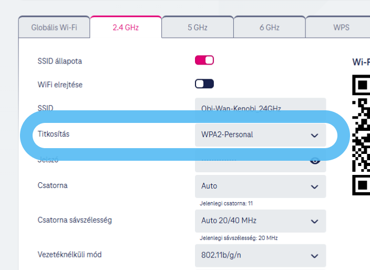Click the SSID állapota label
The height and width of the screenshot is (270, 370).
pos(60,61)
